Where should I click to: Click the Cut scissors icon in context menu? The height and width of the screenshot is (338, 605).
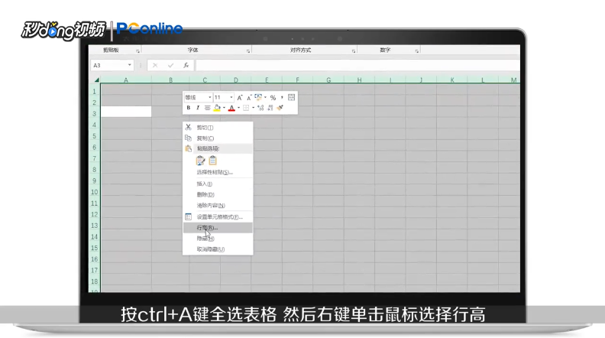pos(188,127)
